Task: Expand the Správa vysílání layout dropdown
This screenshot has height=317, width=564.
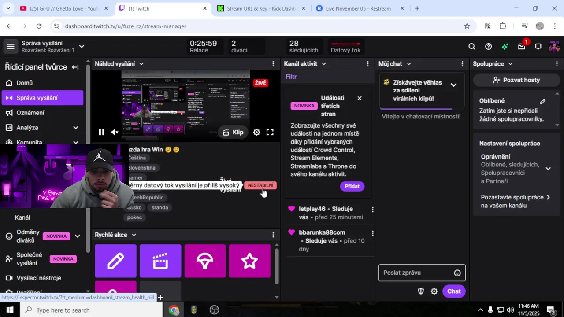Action: pos(82,46)
